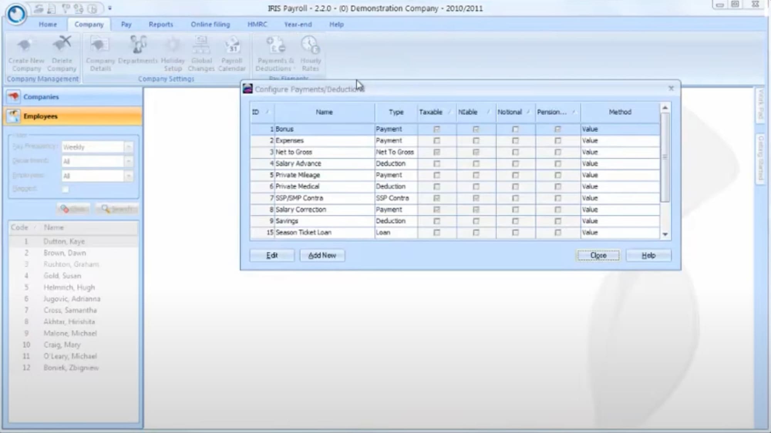Select employee Boniek, Zbigniew in list

[x=73, y=368]
